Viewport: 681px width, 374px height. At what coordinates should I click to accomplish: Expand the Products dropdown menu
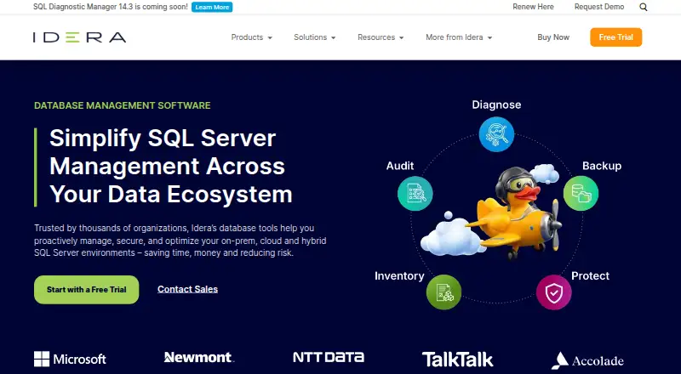point(251,37)
